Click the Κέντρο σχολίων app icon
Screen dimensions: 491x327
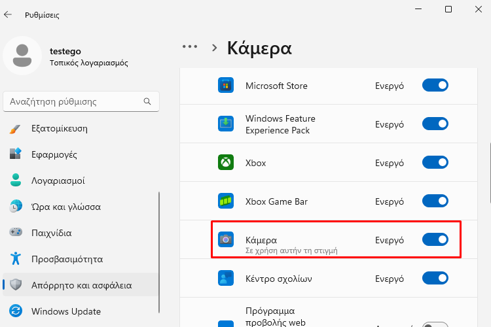(x=226, y=279)
